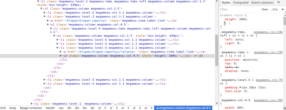Expand the klapan-zapornyi anchor node
This screenshot has height=110, width=286.
pyautogui.click(x=48, y=21)
